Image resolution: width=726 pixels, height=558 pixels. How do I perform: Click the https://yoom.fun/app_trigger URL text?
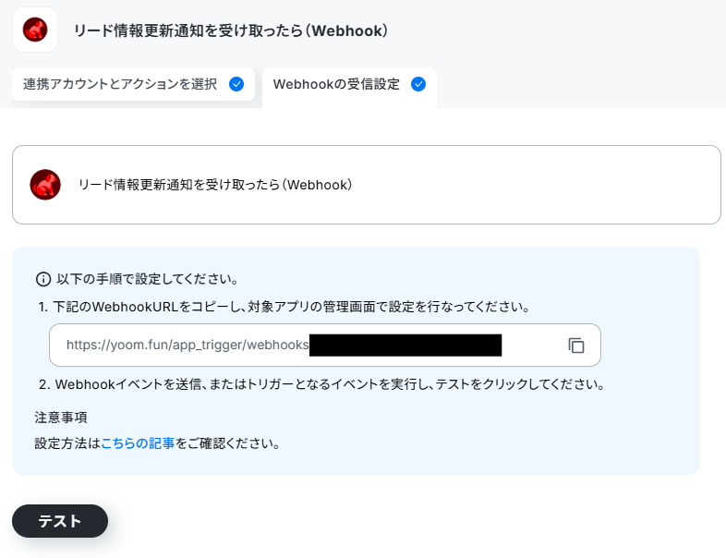click(x=188, y=345)
